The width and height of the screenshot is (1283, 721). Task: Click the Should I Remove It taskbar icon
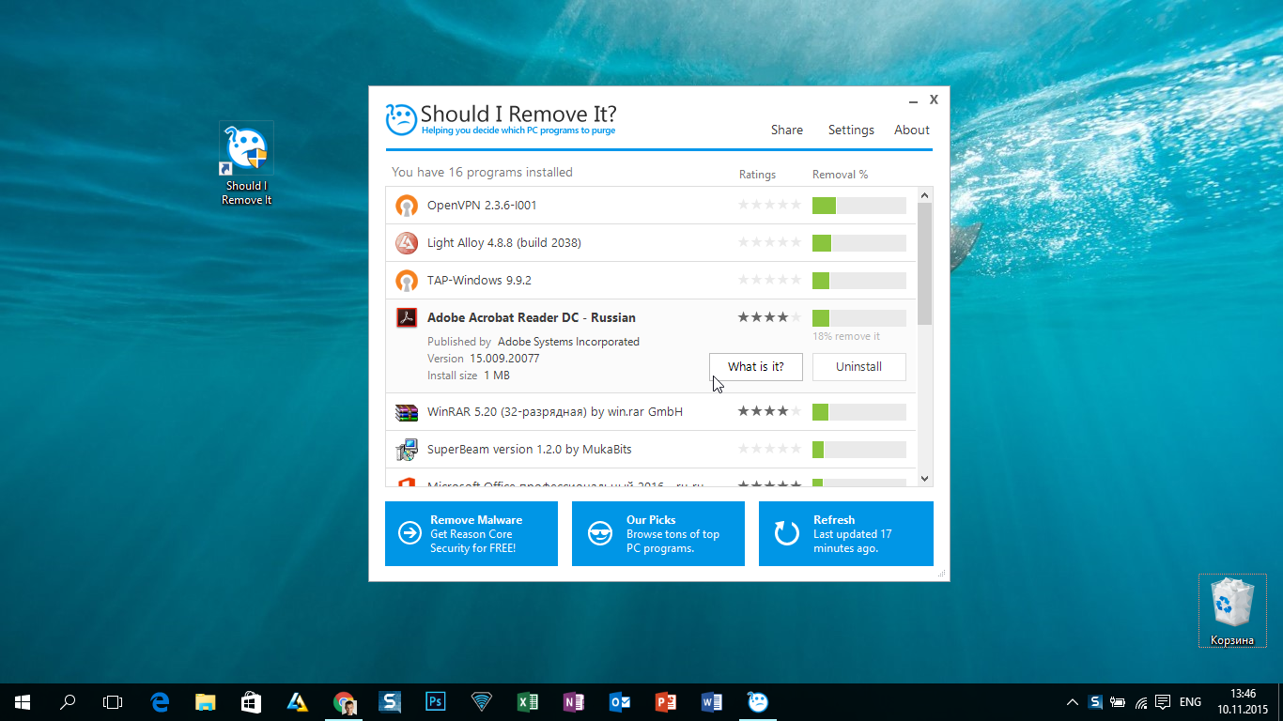pyautogui.click(x=758, y=702)
